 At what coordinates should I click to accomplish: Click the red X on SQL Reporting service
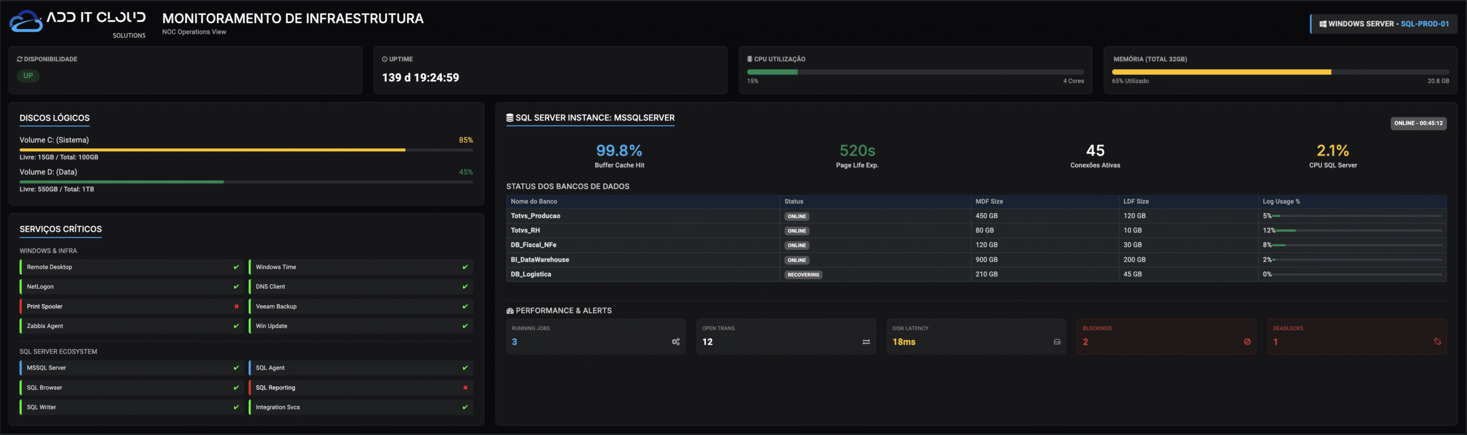465,387
